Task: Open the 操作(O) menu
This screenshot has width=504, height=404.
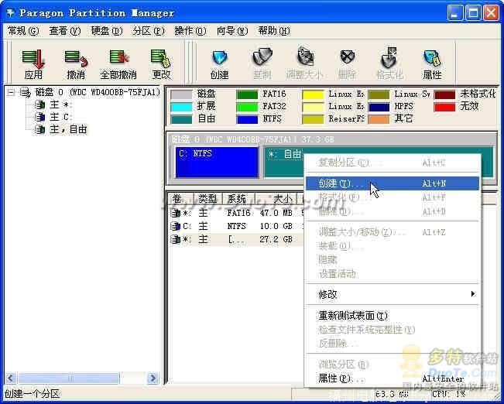Action: point(190,31)
